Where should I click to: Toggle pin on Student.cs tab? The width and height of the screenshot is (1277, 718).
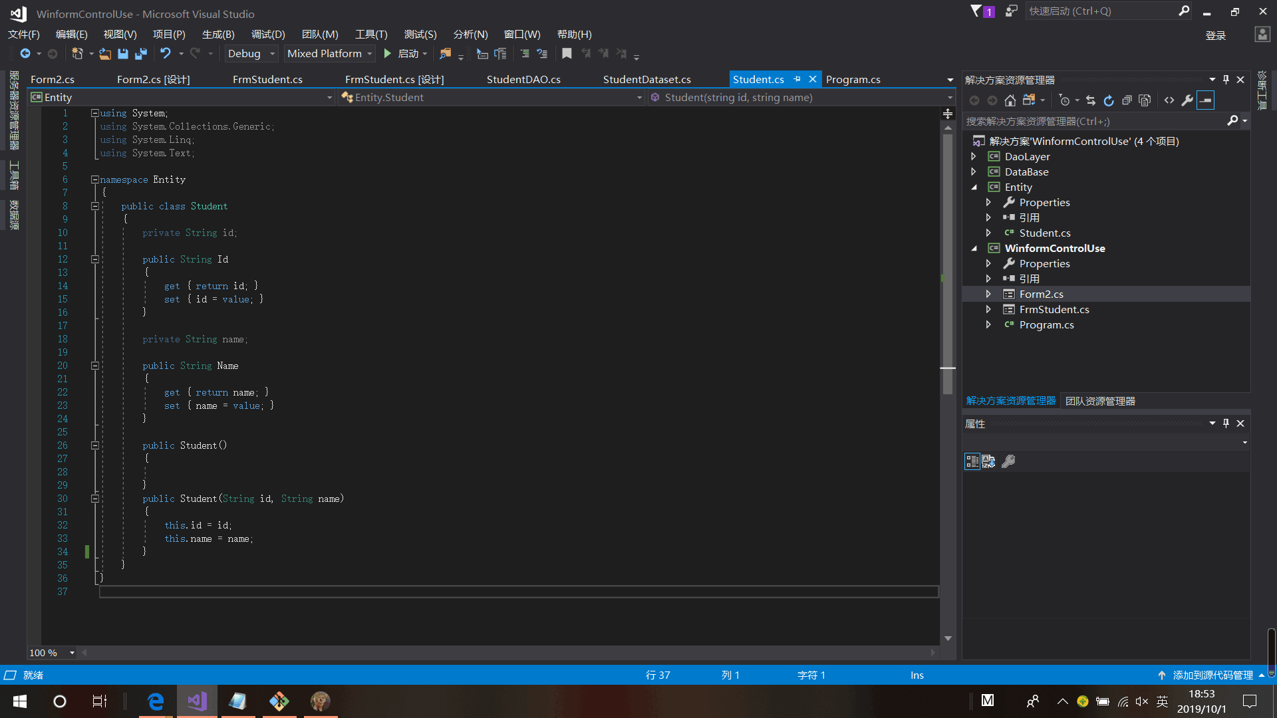(797, 79)
